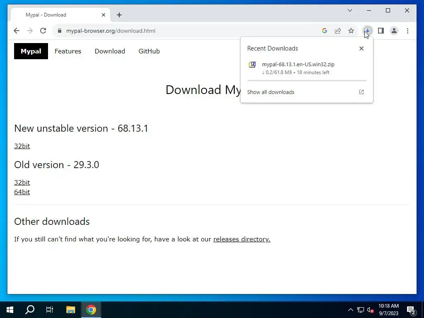Click Show all downloads
The image size is (424, 318).
coord(271,92)
